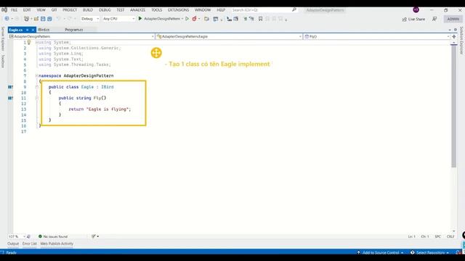
Task: Open the DEBUG menu
Action: (x=105, y=9)
